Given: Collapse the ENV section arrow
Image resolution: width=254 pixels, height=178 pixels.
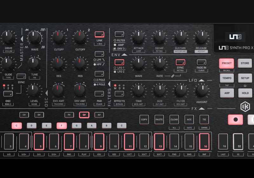Looking at the screenshot, I should coord(124,55).
